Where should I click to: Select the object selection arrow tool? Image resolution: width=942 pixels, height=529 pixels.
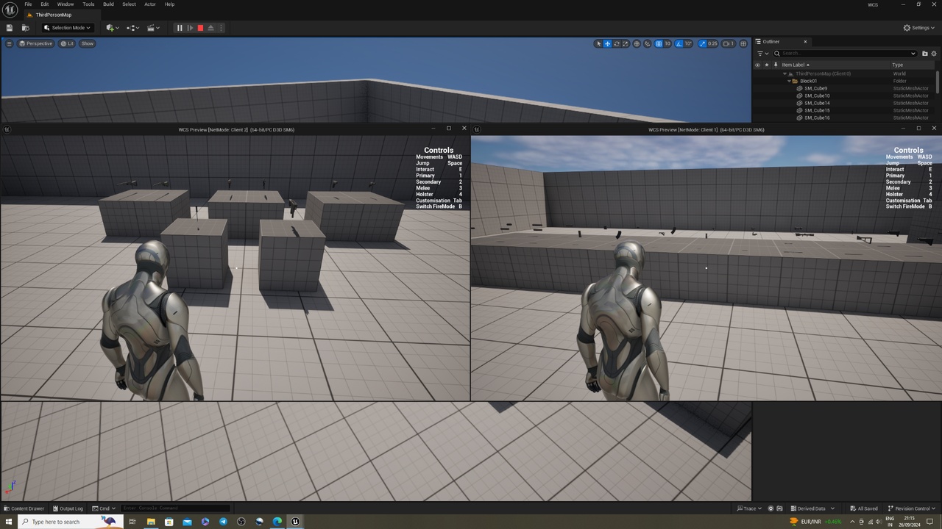point(598,43)
